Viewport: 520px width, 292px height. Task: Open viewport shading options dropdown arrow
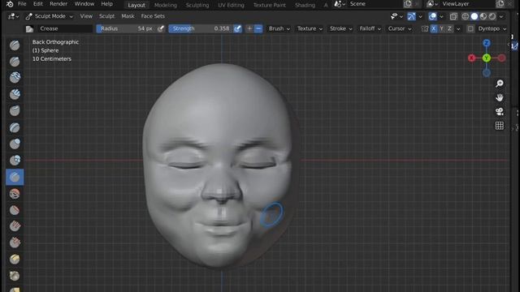point(501,16)
